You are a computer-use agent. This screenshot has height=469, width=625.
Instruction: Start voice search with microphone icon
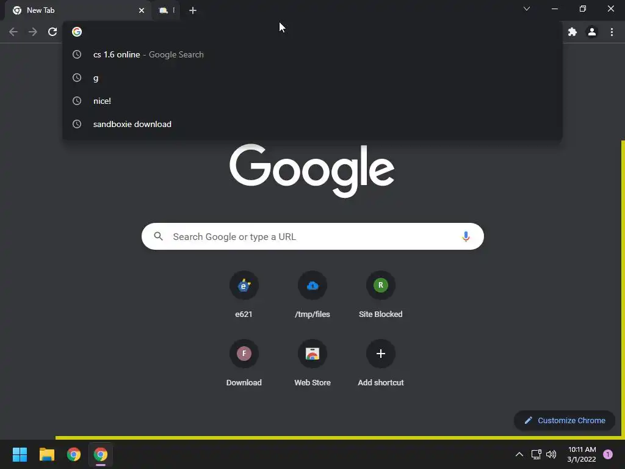click(466, 236)
